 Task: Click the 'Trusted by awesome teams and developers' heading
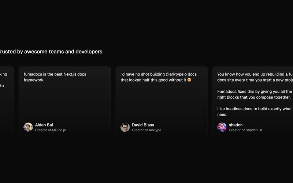51,52
